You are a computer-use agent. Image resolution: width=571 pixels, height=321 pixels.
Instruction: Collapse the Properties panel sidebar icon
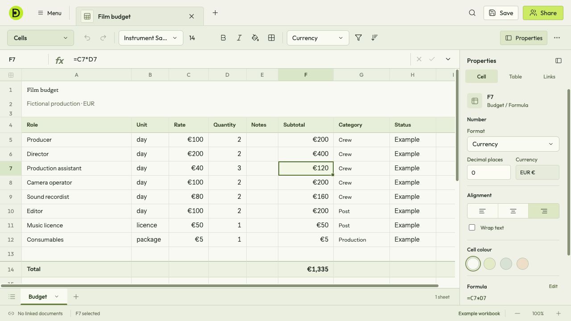558,61
